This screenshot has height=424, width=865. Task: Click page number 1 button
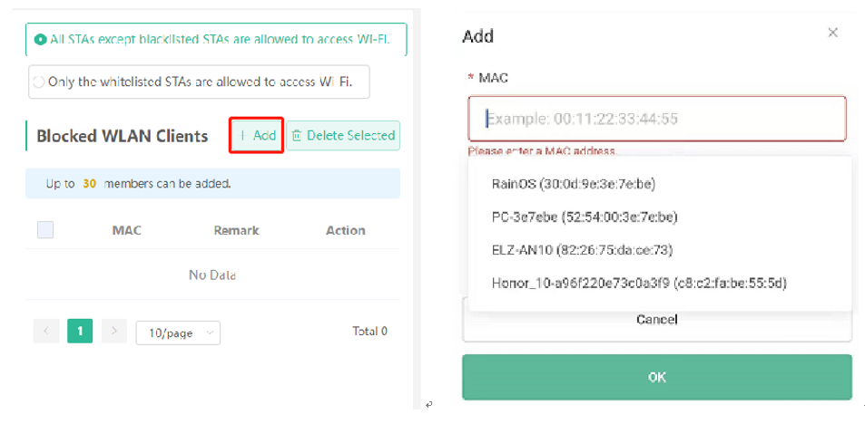[80, 331]
